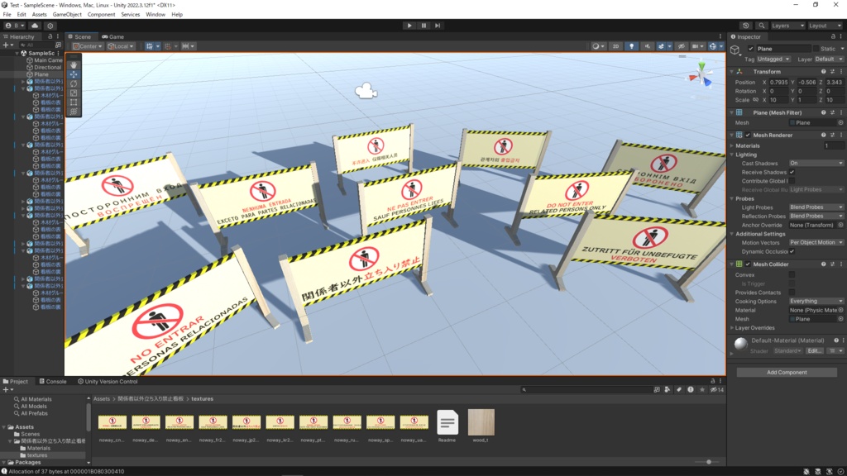
Task: Open the global search magnifier
Action: click(x=762, y=26)
